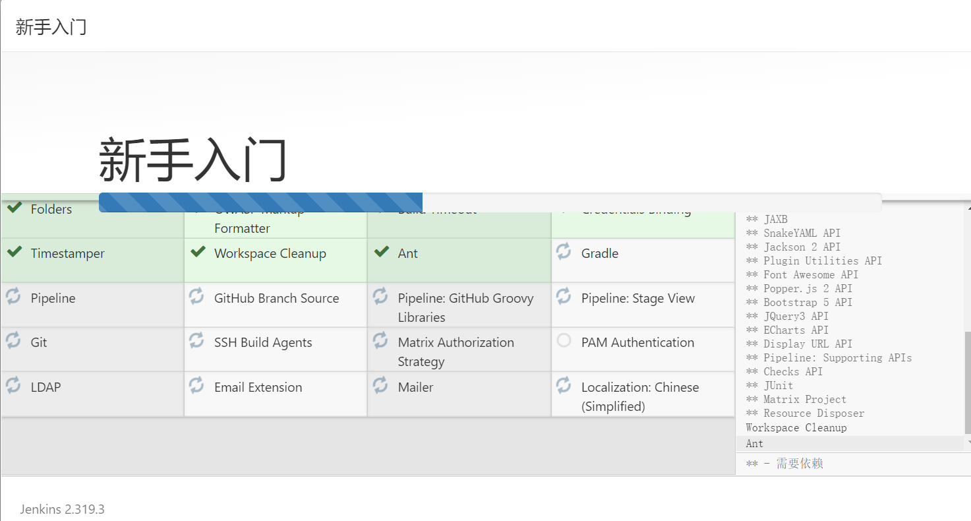Click the JAXB log entry
971x521 pixels.
coord(767,219)
